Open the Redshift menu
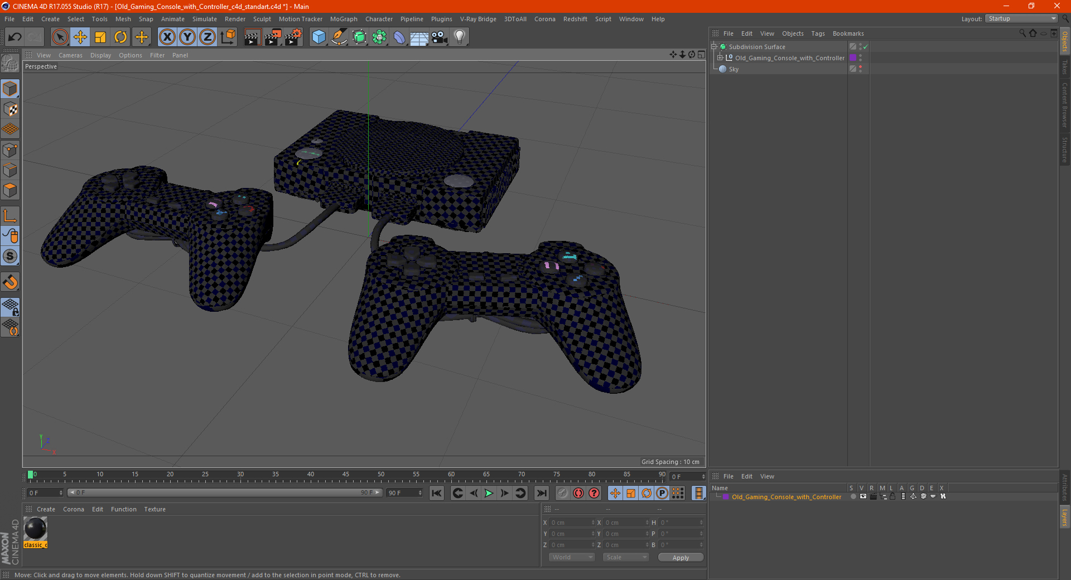This screenshot has width=1071, height=580. [575, 19]
